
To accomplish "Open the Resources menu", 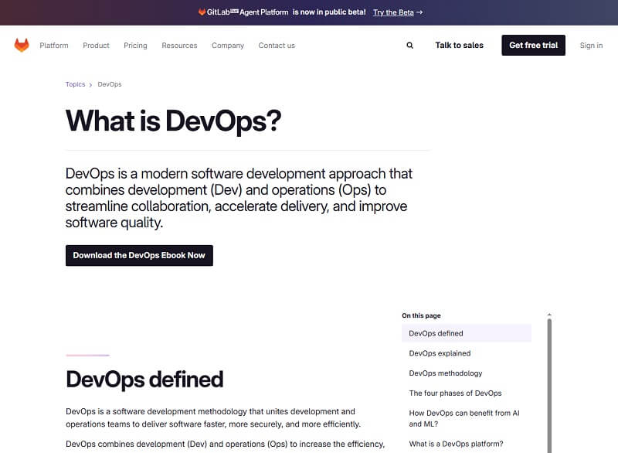I will tap(179, 46).
